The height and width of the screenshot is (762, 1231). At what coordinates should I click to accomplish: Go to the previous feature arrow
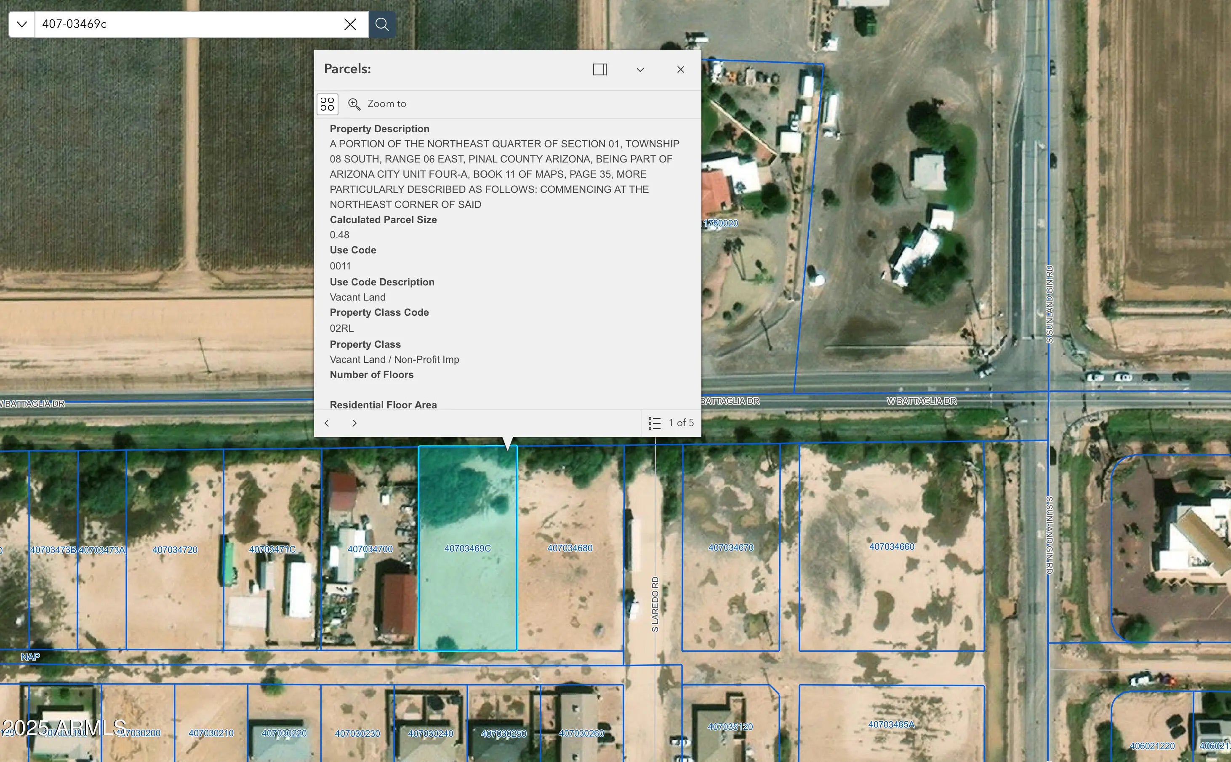pyautogui.click(x=327, y=423)
